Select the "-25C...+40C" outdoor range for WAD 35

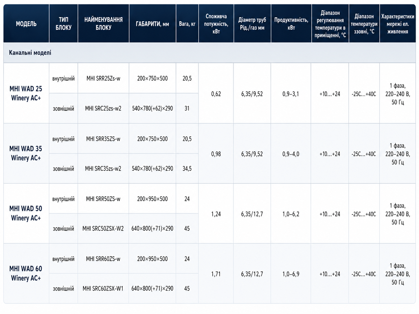[364, 154]
